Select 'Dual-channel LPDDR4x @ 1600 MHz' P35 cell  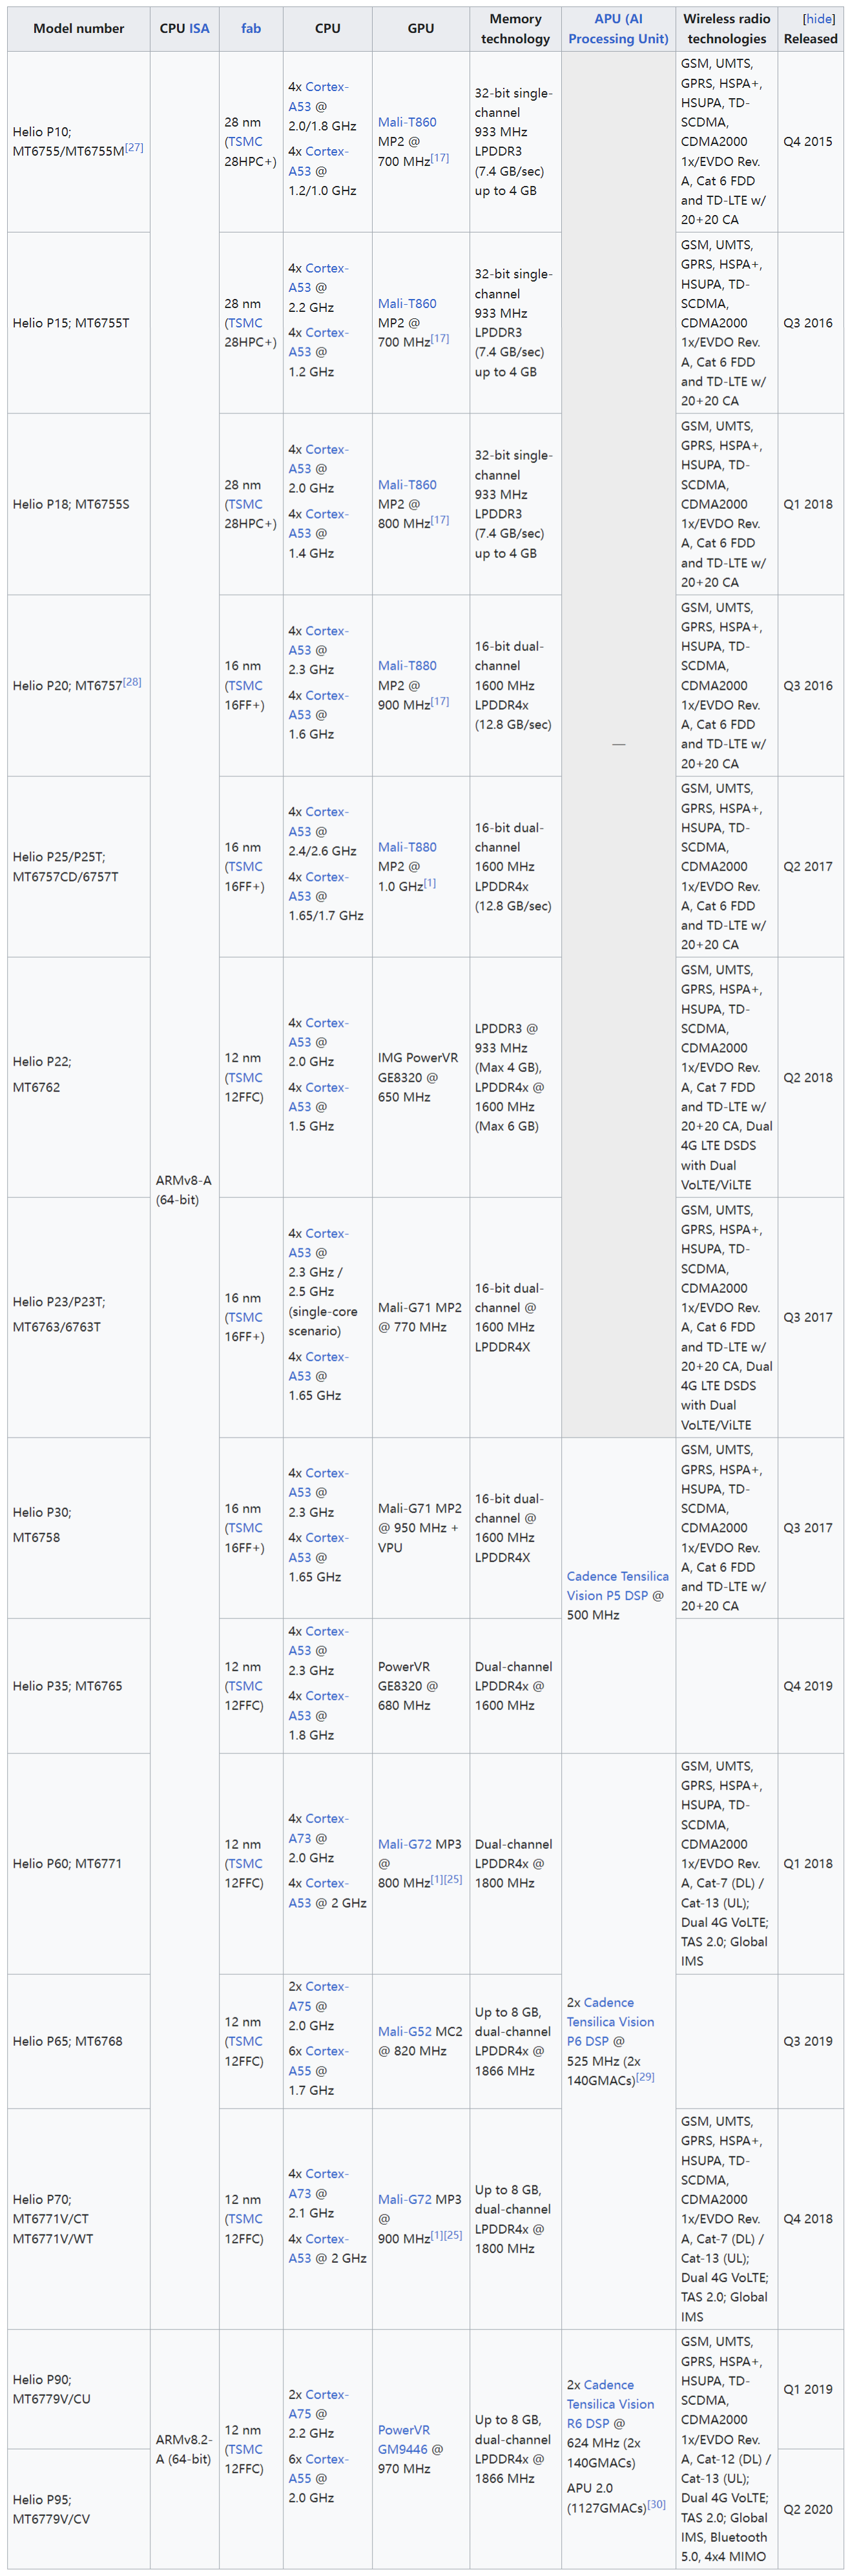[516, 1686]
